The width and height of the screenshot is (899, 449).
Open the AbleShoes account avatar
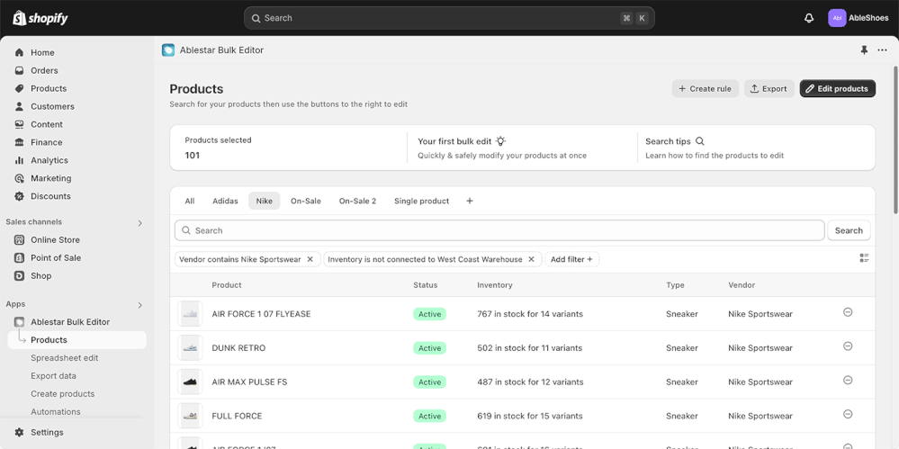pyautogui.click(x=837, y=18)
